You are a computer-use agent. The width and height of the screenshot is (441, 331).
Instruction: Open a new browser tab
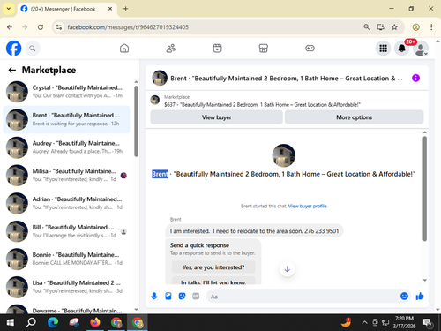(x=125, y=9)
